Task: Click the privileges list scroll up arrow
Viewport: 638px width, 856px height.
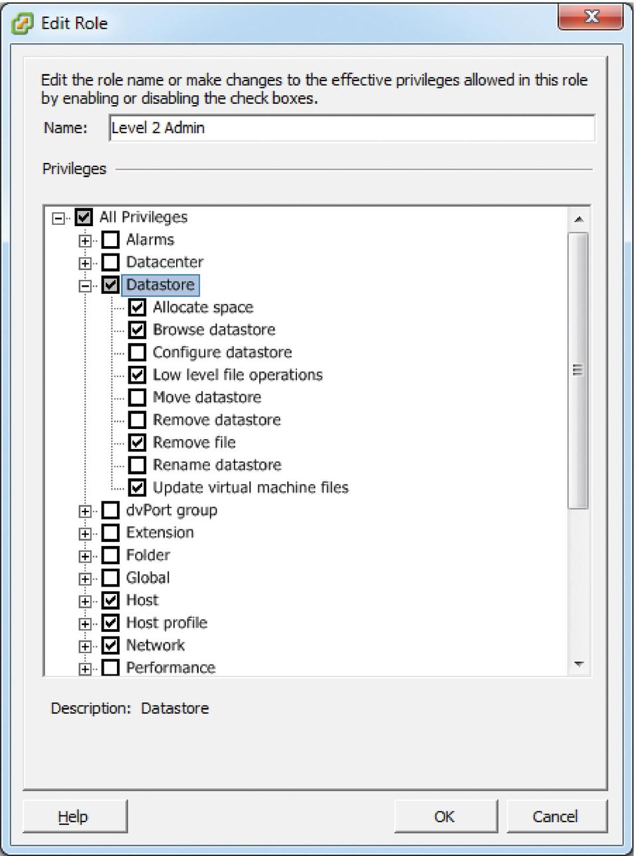Action: coord(578,219)
